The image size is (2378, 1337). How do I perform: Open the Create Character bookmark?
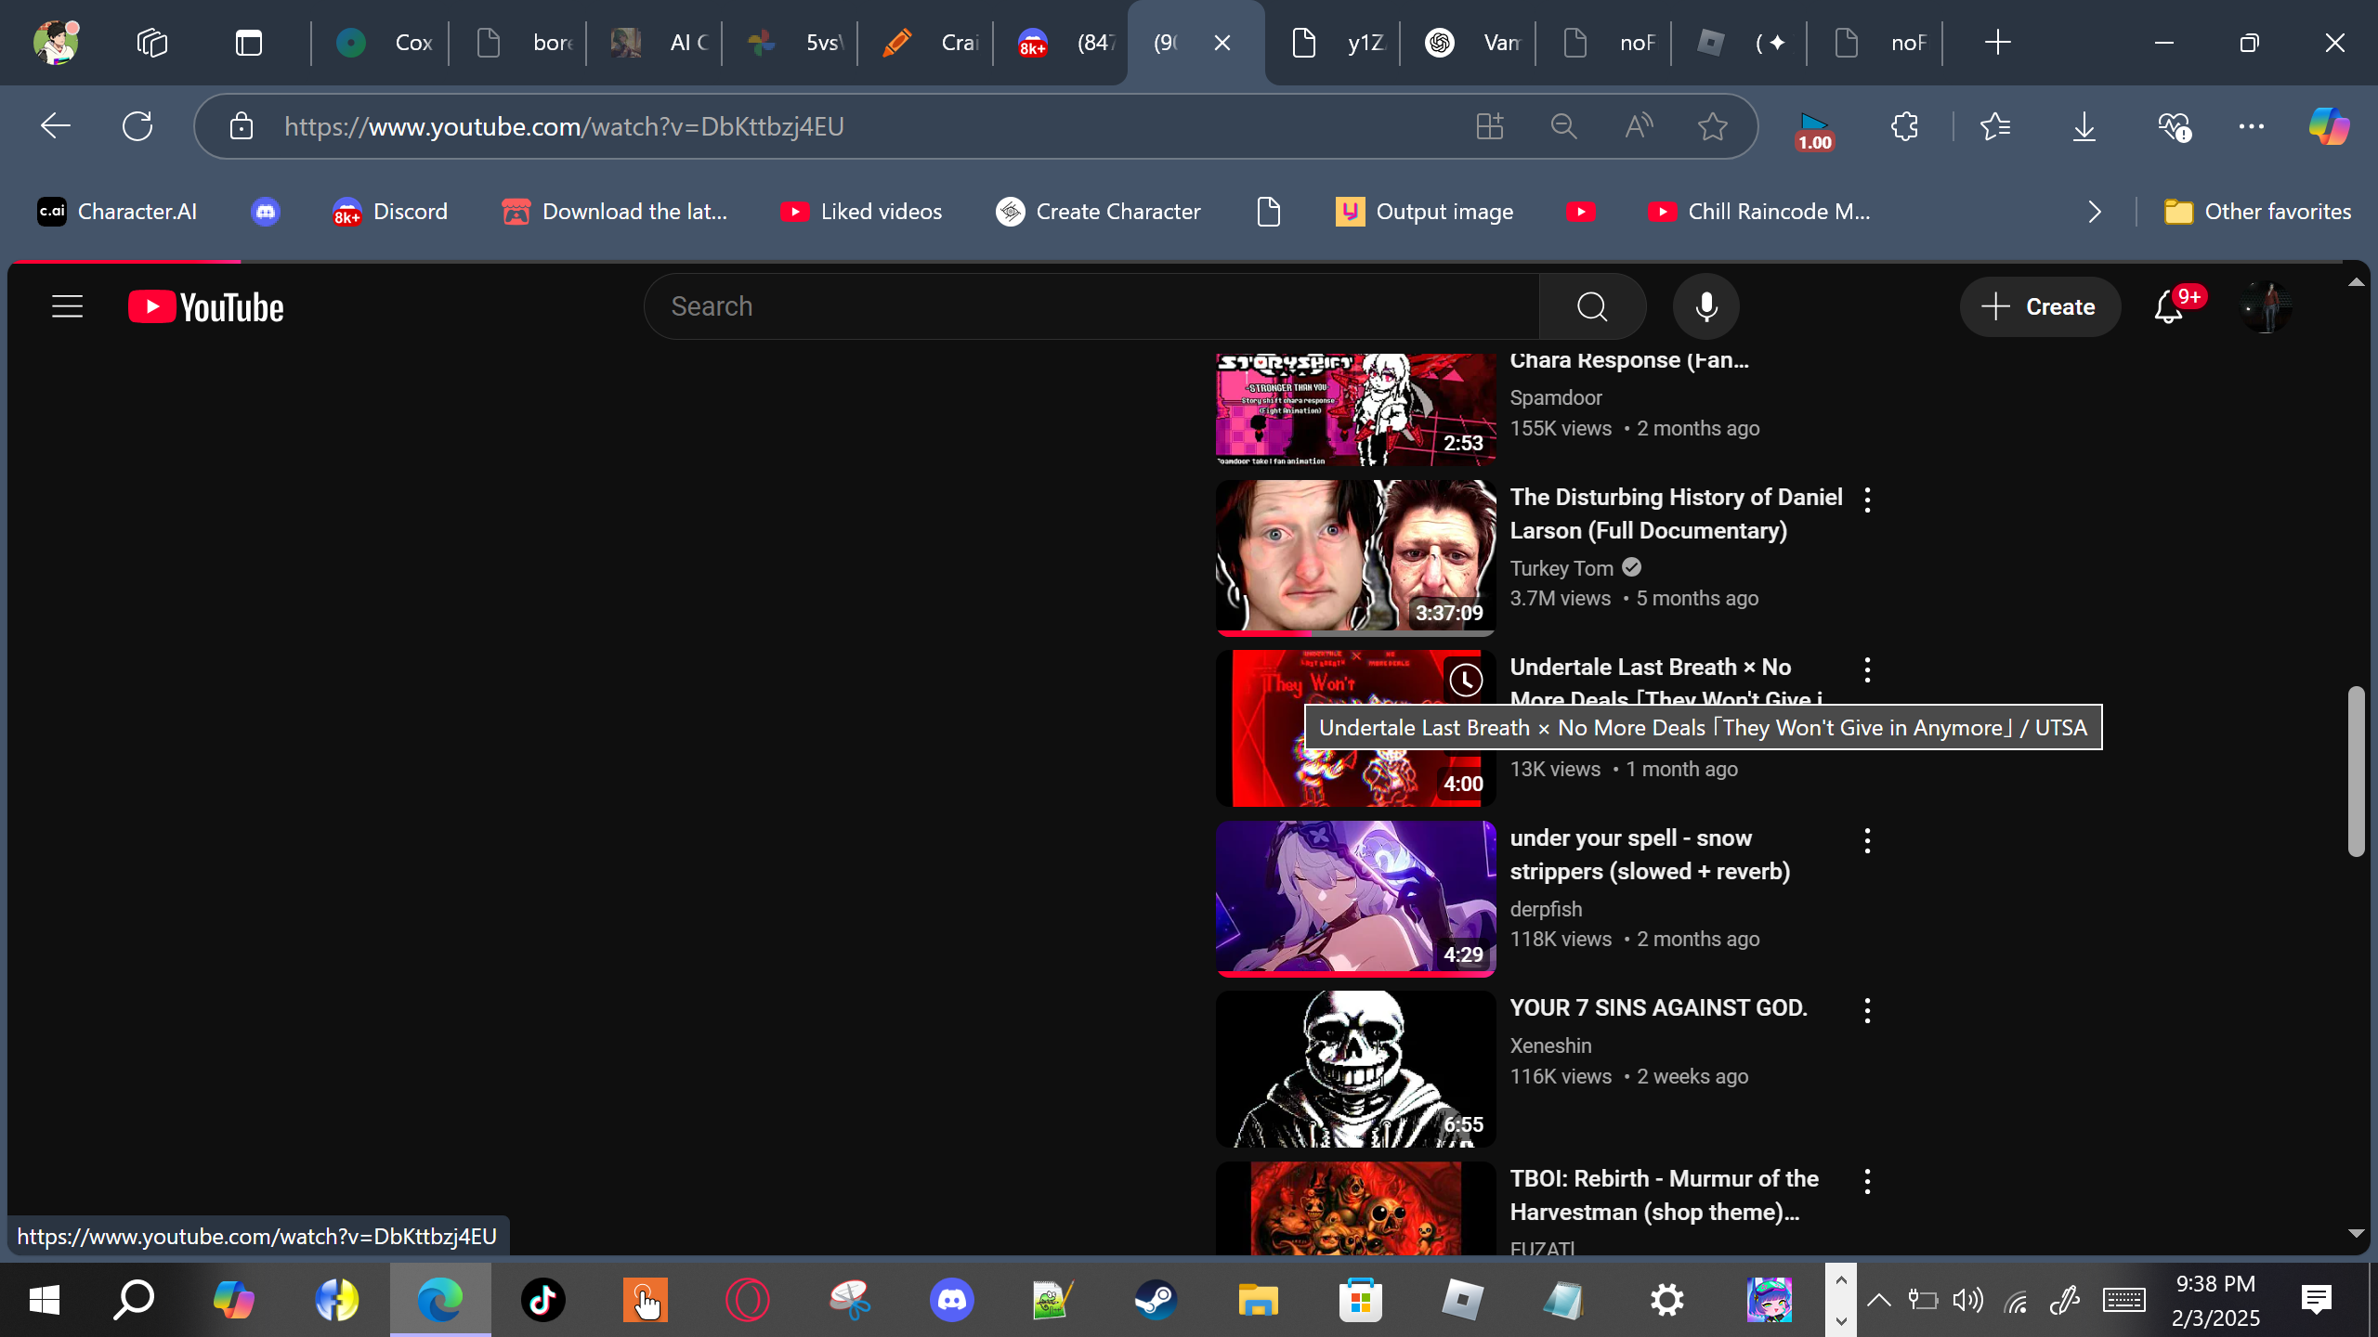click(1098, 212)
